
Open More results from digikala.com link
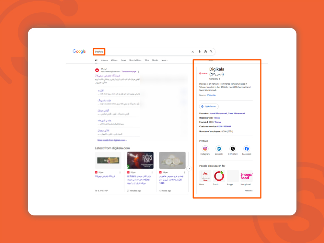click(112, 140)
